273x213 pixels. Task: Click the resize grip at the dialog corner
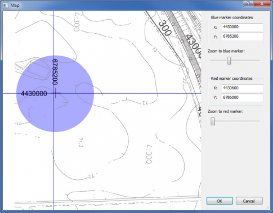pyautogui.click(x=268, y=208)
